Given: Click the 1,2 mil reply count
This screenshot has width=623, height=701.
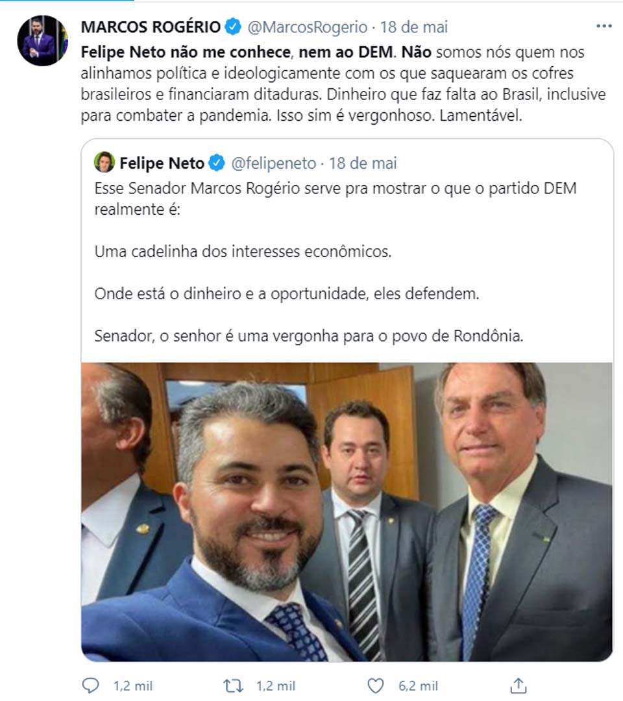Looking at the screenshot, I should click(x=133, y=686).
